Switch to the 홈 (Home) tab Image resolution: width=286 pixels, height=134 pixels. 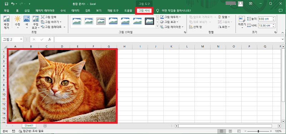pos(17,11)
